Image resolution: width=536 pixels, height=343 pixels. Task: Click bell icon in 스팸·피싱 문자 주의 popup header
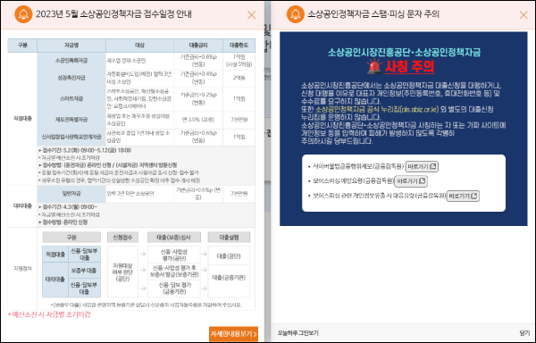point(295,14)
